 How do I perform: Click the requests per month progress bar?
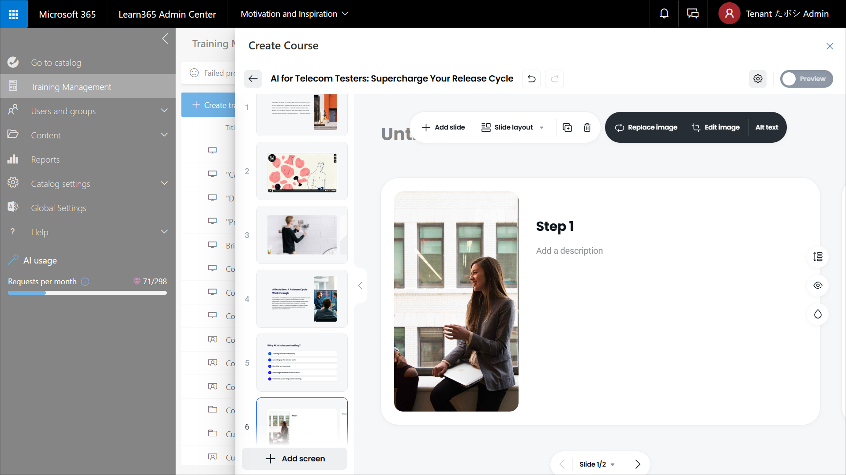tap(87, 293)
